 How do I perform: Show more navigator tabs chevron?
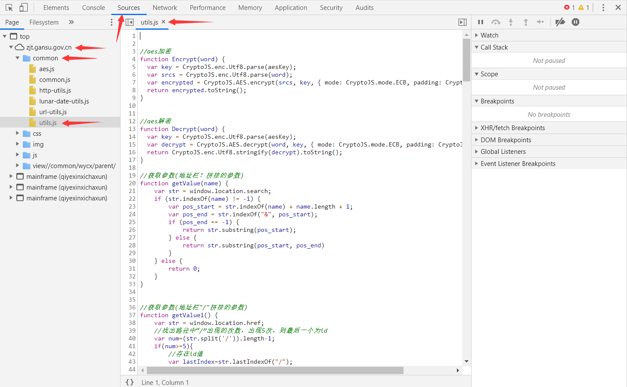point(71,22)
